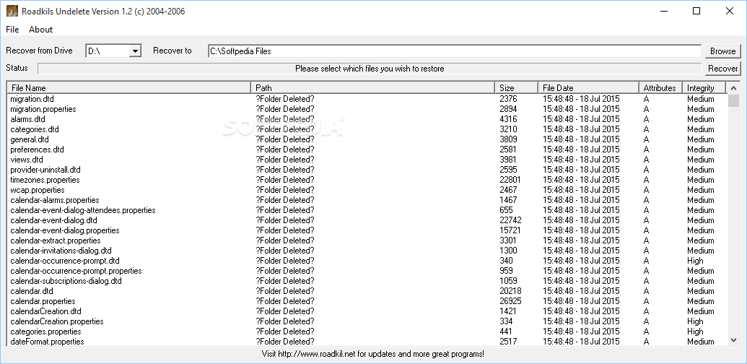
Task: Select file calendar-alarms.properties
Action: (x=55, y=200)
